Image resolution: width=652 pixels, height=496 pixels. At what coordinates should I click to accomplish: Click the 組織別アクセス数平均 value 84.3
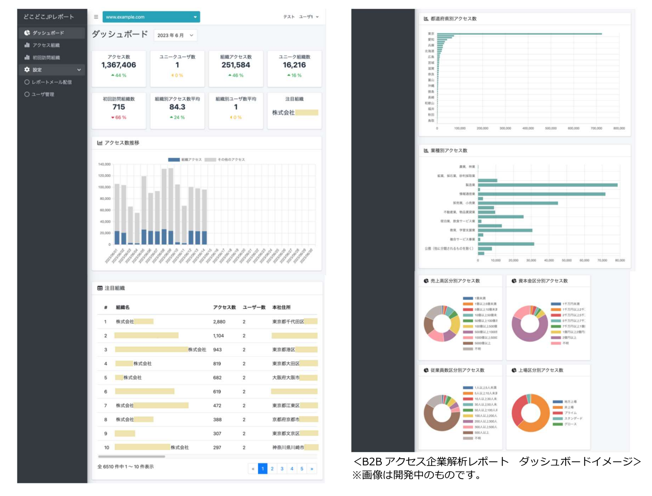click(x=177, y=107)
